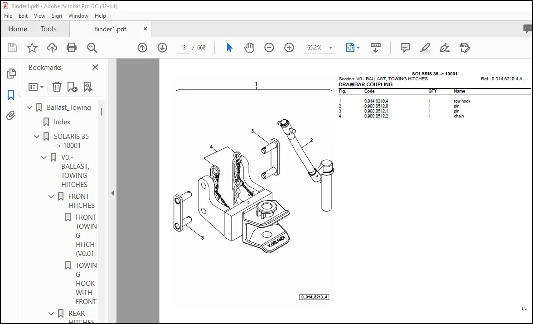Add file to starred with star icon
The width and height of the screenshot is (533, 324).
tap(32, 48)
